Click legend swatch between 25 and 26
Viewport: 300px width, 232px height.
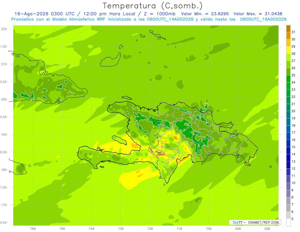click(x=288, y=72)
